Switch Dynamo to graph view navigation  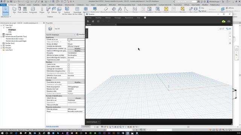point(229,29)
